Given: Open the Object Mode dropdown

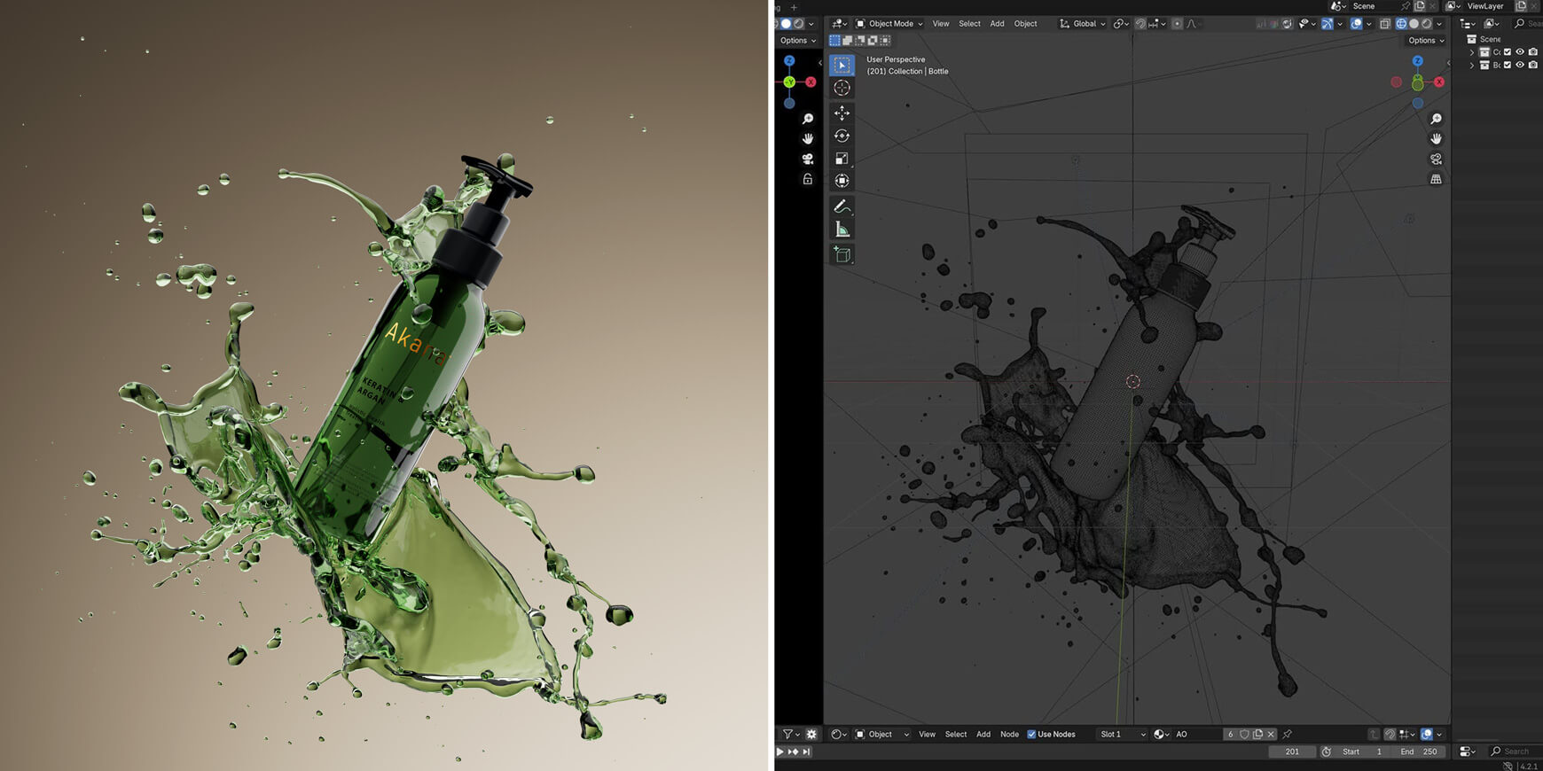Looking at the screenshot, I should (x=889, y=24).
